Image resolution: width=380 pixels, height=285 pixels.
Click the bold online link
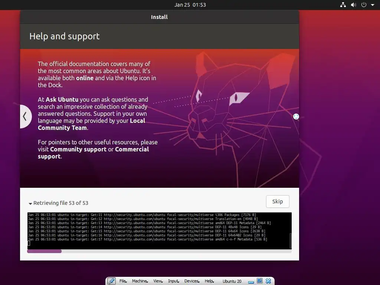click(85, 78)
